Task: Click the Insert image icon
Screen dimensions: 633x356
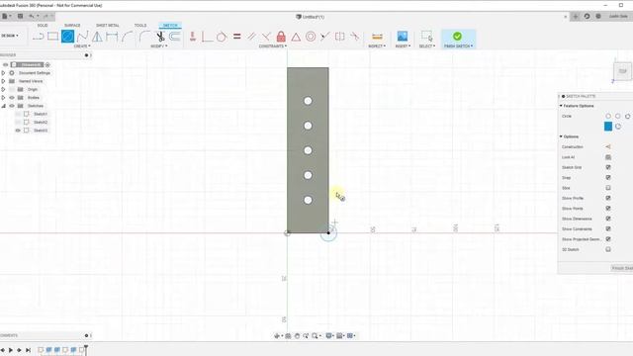Action: click(x=403, y=37)
